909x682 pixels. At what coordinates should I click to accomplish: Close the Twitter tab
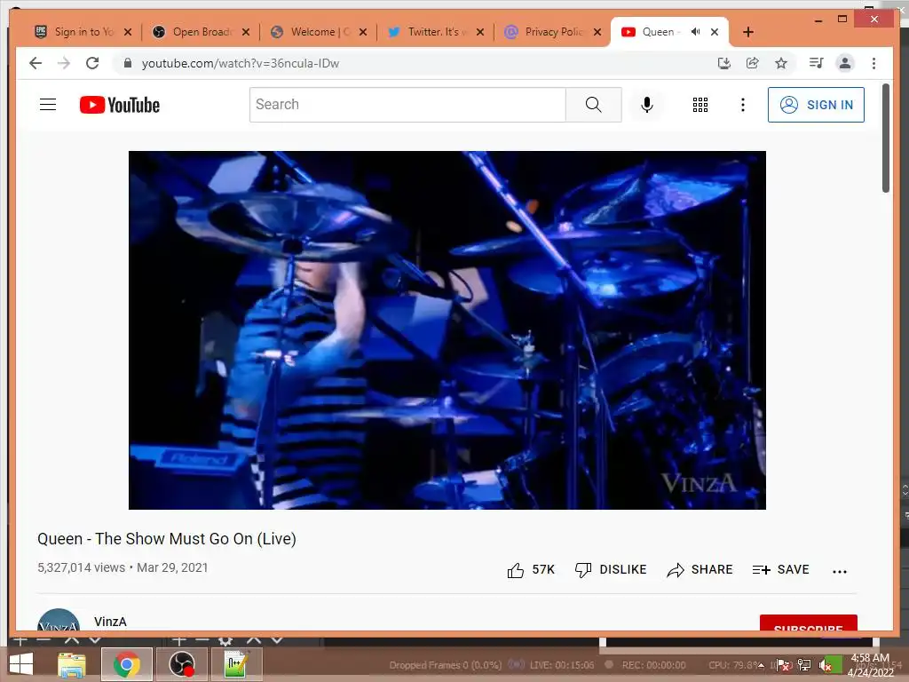pyautogui.click(x=480, y=32)
